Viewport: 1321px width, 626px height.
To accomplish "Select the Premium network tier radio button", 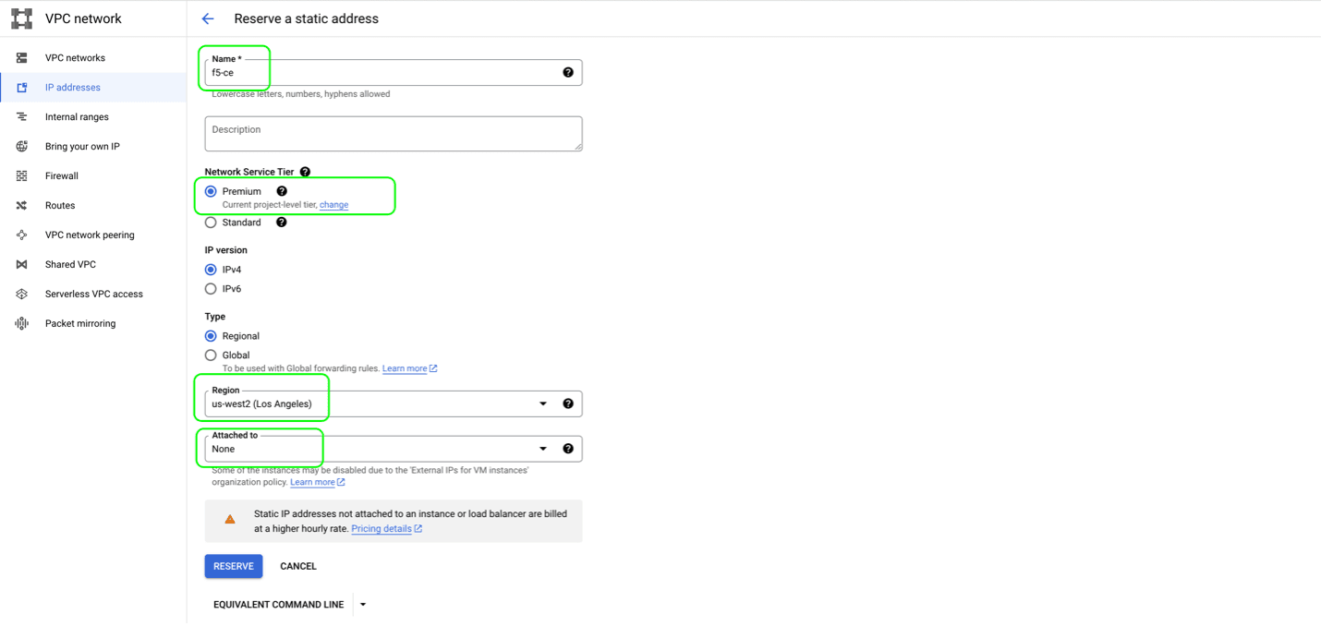I will coord(211,191).
